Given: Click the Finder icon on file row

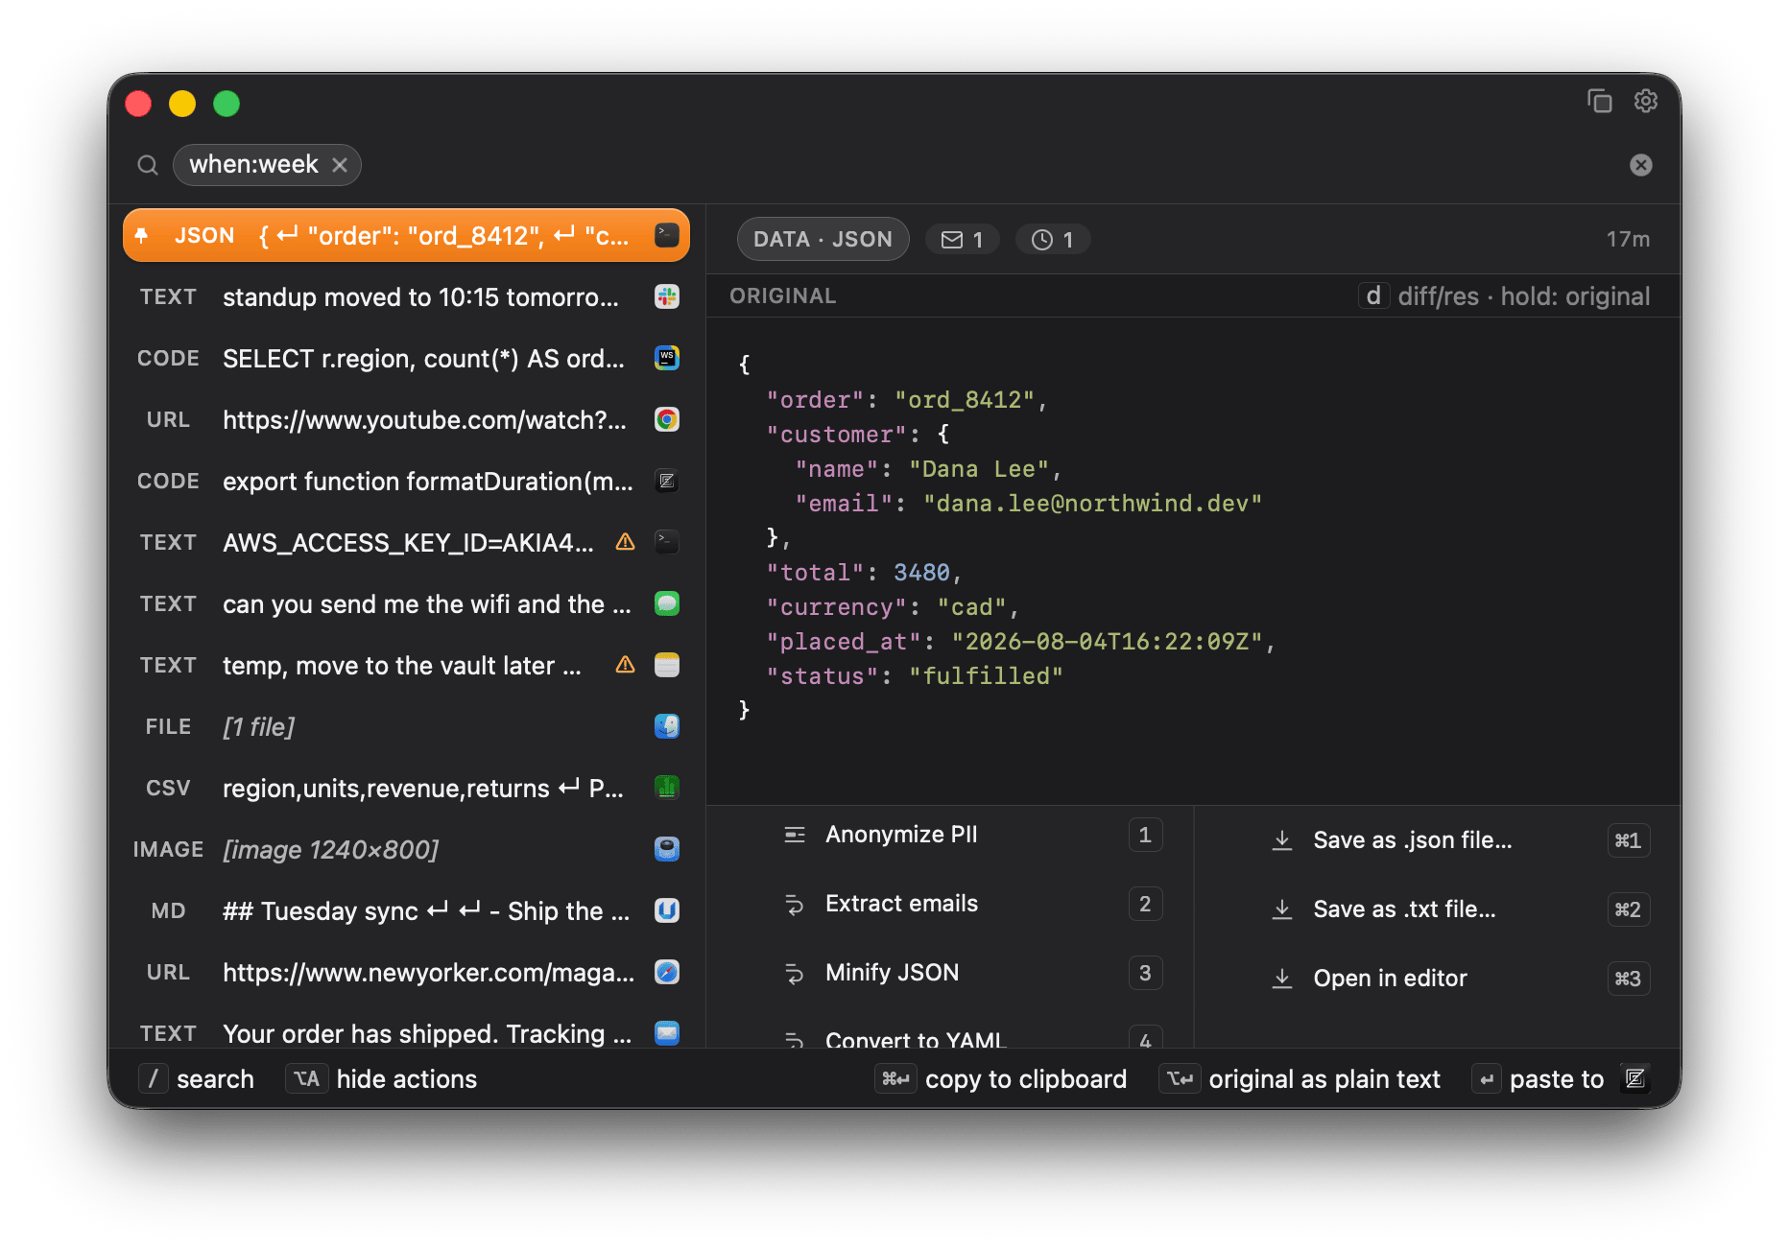Looking at the screenshot, I should (x=667, y=726).
